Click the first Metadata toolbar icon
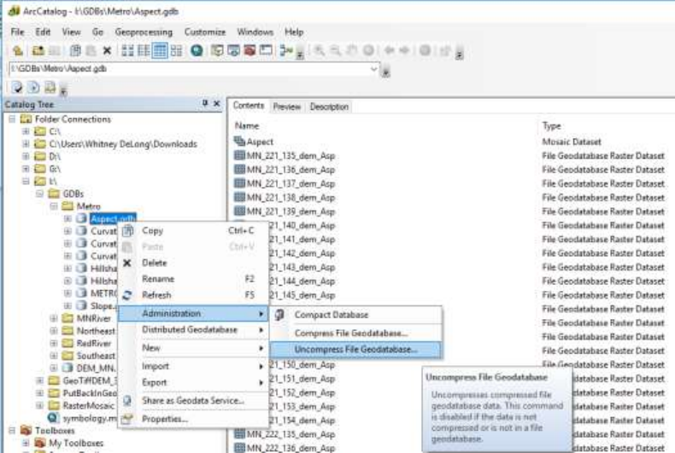The image size is (675, 453). 17,87
